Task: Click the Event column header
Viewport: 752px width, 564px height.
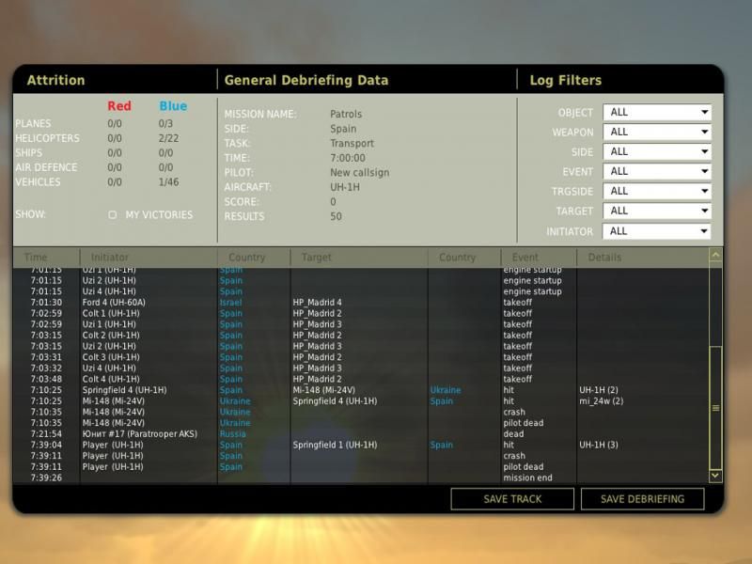Action: point(525,258)
